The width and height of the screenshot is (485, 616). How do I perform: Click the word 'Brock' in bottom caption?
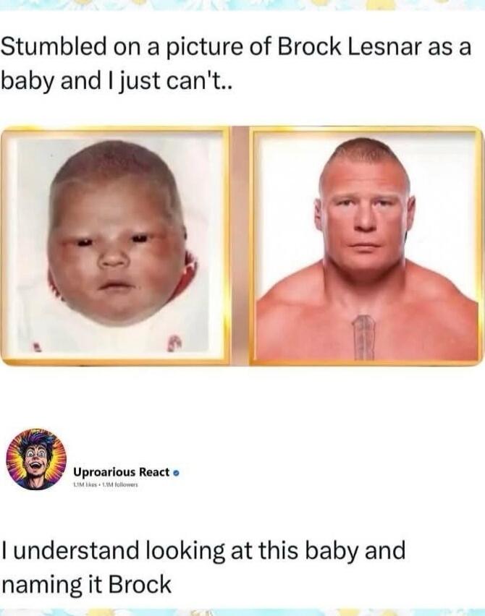point(140,584)
